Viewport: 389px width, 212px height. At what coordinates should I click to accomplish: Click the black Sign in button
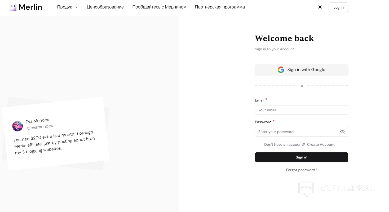click(x=301, y=157)
